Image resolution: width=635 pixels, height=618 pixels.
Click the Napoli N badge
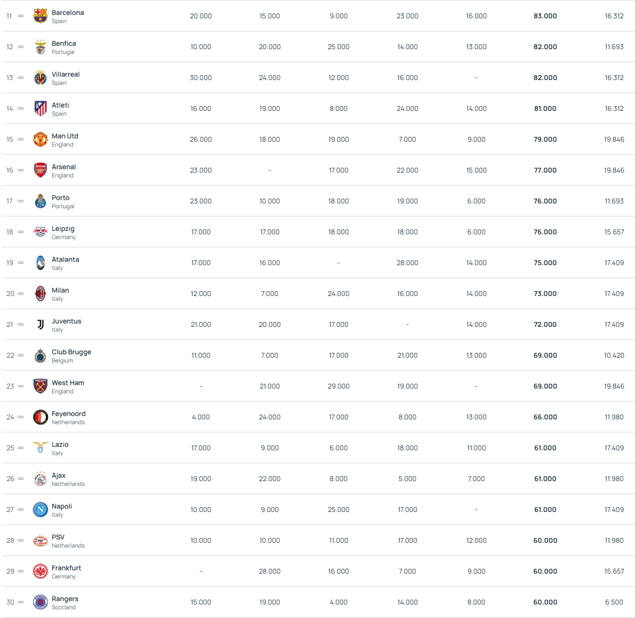click(x=40, y=510)
